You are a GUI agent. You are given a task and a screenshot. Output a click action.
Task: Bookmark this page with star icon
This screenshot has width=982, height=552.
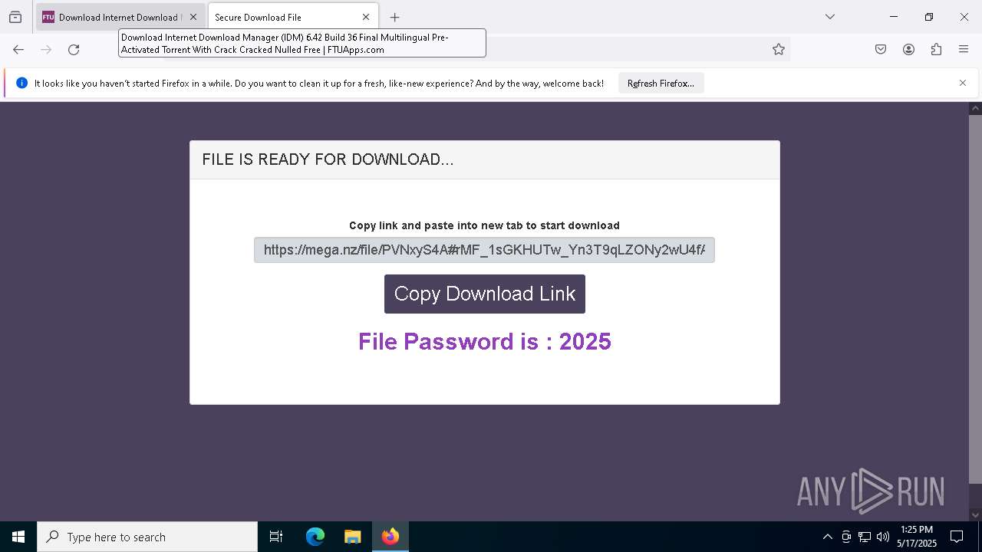pos(779,49)
